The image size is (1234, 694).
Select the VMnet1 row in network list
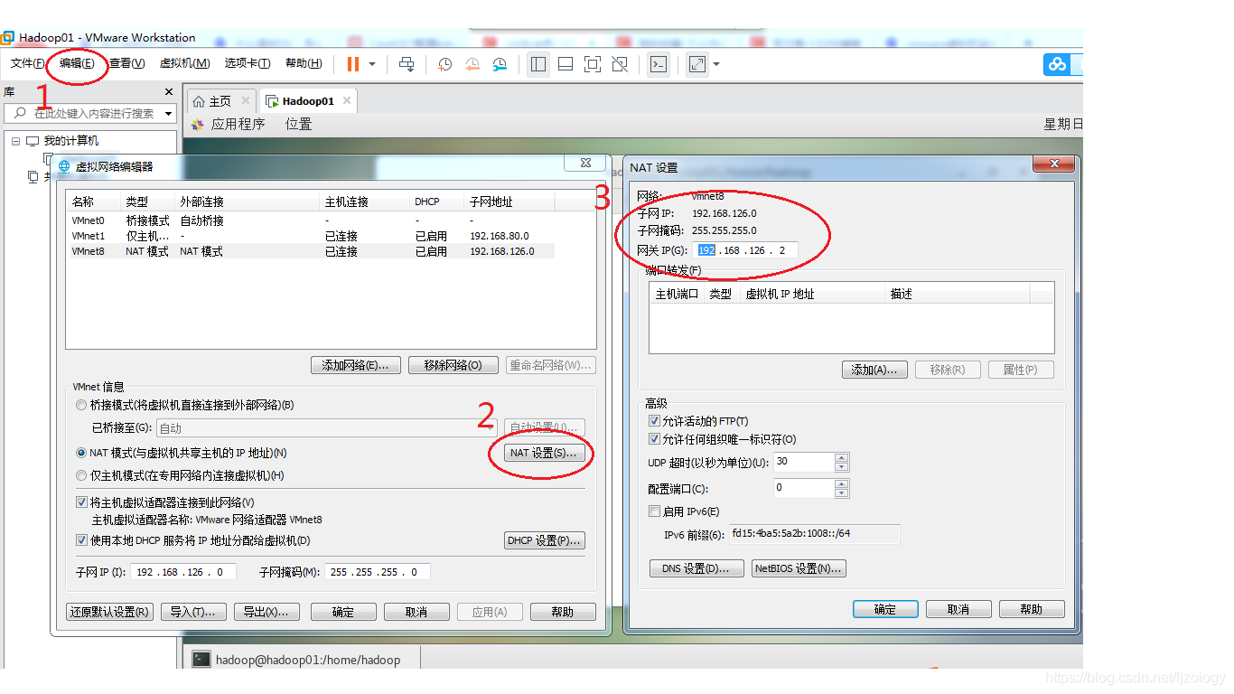click(x=311, y=236)
